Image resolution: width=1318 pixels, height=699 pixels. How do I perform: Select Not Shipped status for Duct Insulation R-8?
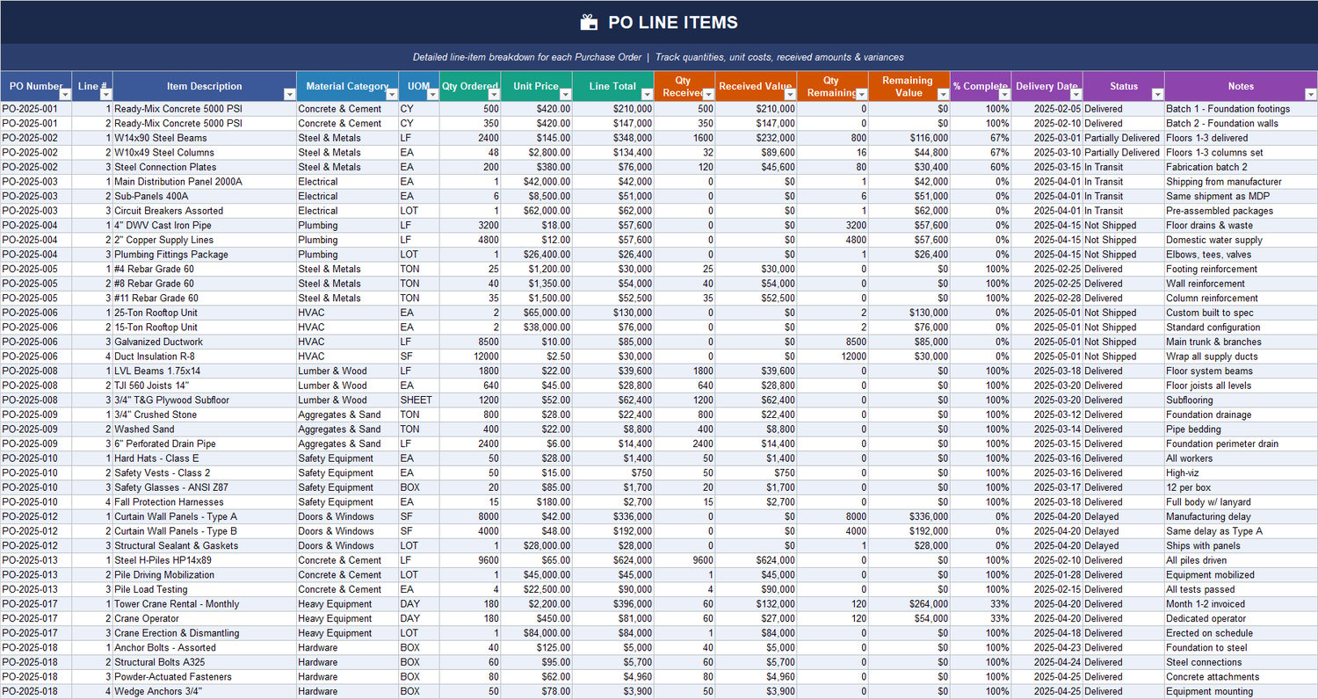tap(1124, 357)
